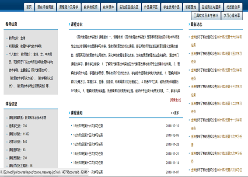Screen dimensions: 248x177
Task: Open the 2018-11-28 notice in 课程通知
Action: tap(88, 144)
